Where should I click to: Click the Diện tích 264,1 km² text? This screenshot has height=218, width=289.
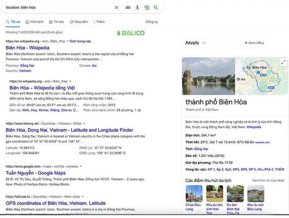tap(201, 135)
